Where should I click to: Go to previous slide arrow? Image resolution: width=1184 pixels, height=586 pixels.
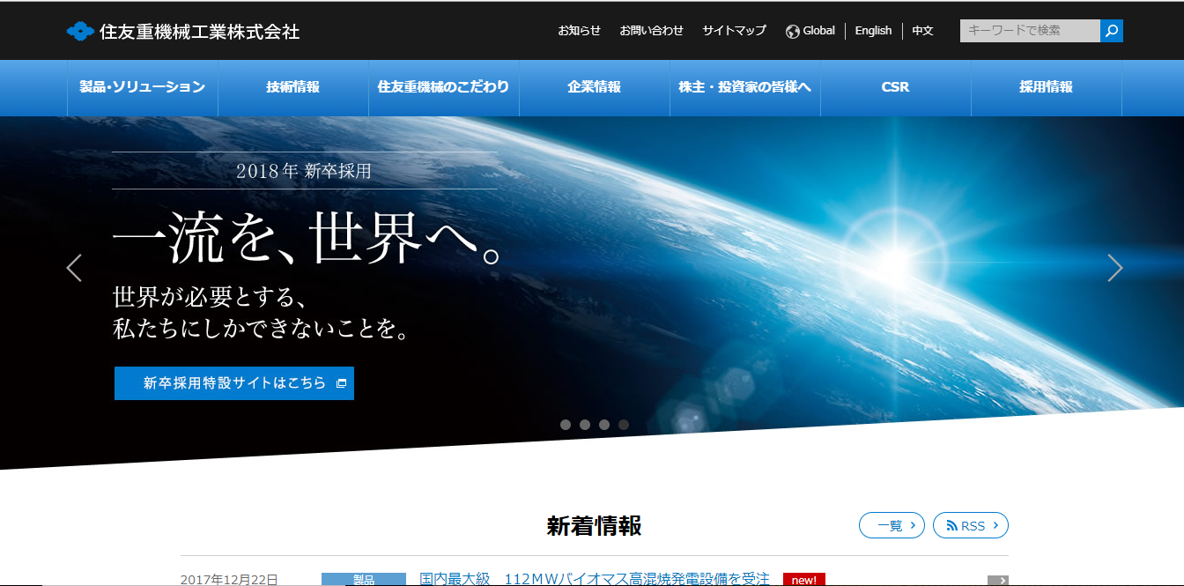(74, 268)
